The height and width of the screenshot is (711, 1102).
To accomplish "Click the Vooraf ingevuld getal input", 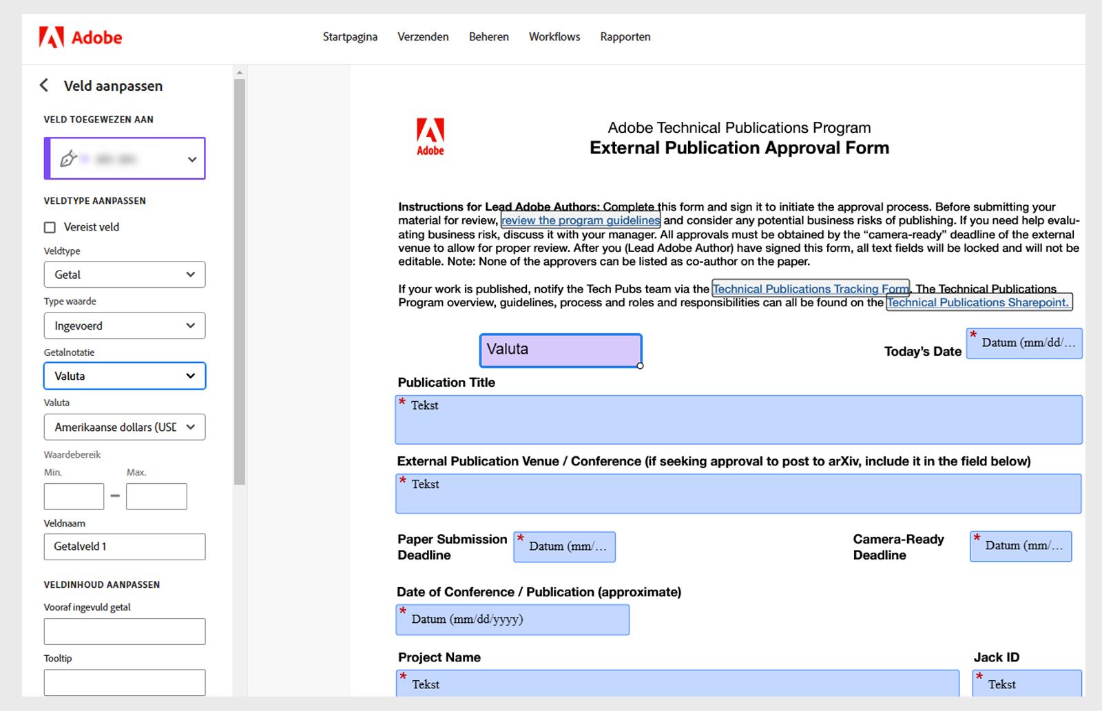I will (125, 631).
